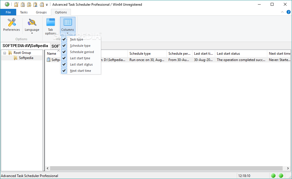Uncheck the Next start time column
This screenshot has height=179, width=292.
(x=64, y=70)
